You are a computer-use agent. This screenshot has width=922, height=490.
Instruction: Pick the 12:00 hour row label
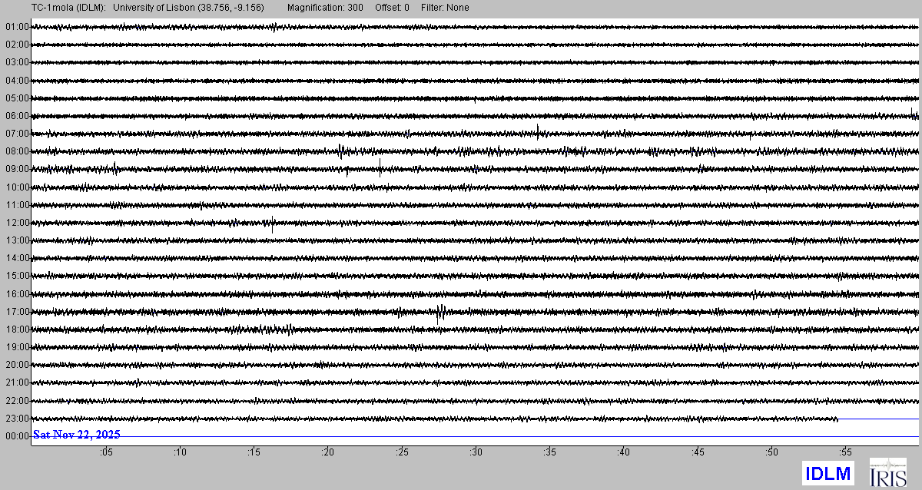[x=17, y=223]
